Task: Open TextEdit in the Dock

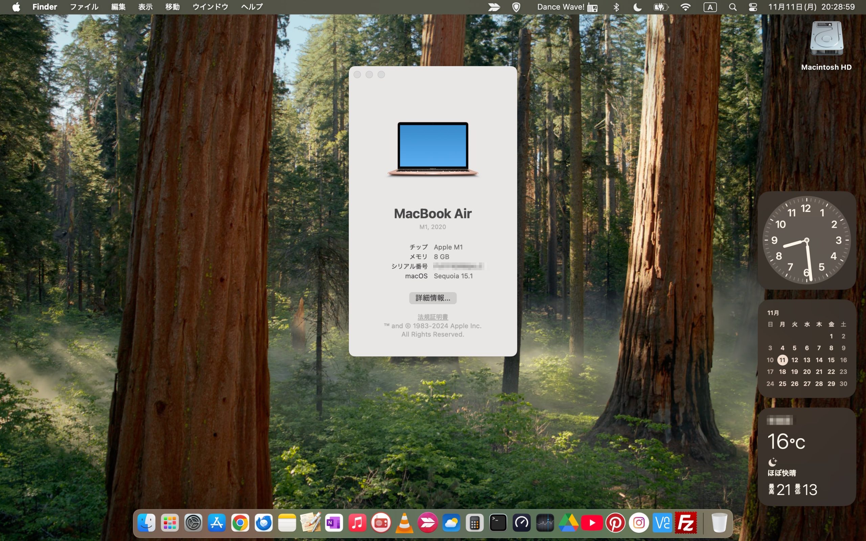Action: coord(311,523)
